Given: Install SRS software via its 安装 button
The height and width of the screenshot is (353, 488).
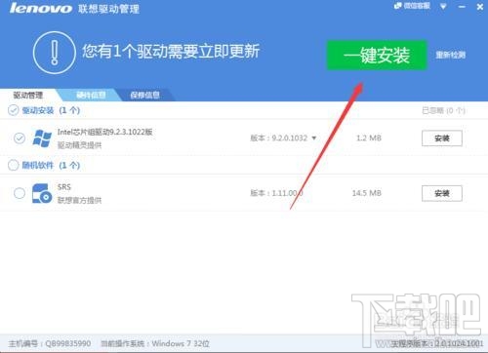Looking at the screenshot, I should (442, 193).
